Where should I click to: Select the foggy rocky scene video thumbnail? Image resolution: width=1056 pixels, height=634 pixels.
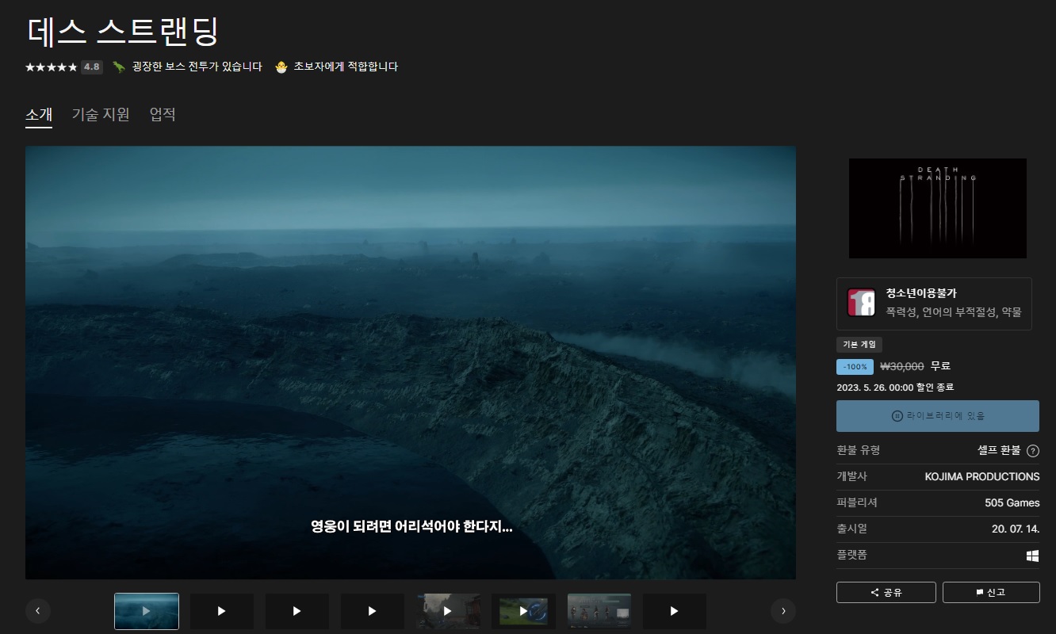pos(448,611)
